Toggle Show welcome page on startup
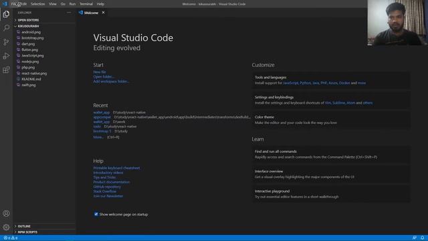This screenshot has height=241, width=428. pos(96,214)
